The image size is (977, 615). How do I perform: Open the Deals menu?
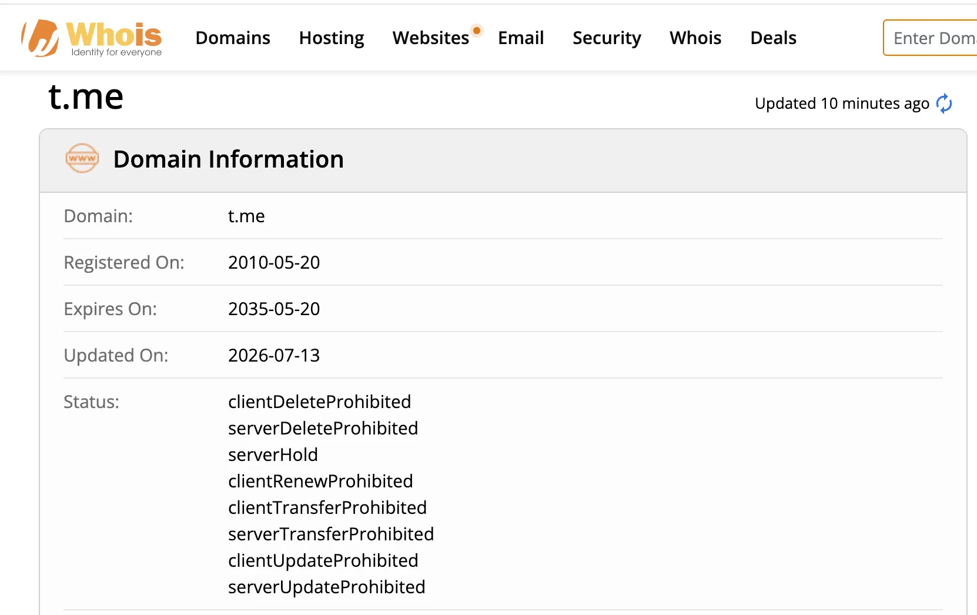(x=774, y=38)
